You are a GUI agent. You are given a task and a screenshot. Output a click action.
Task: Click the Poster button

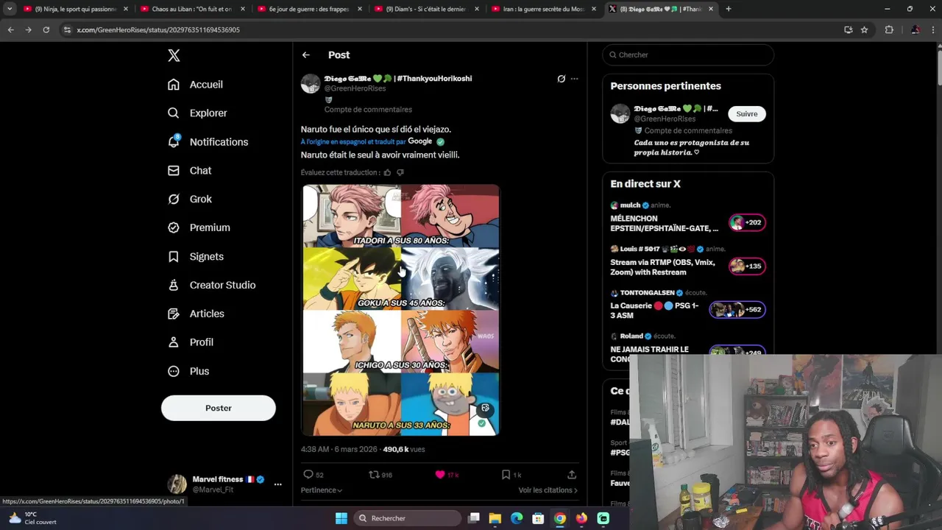coord(219,408)
